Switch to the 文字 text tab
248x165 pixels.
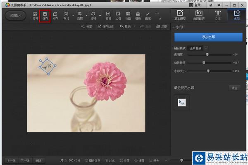tap(218, 16)
